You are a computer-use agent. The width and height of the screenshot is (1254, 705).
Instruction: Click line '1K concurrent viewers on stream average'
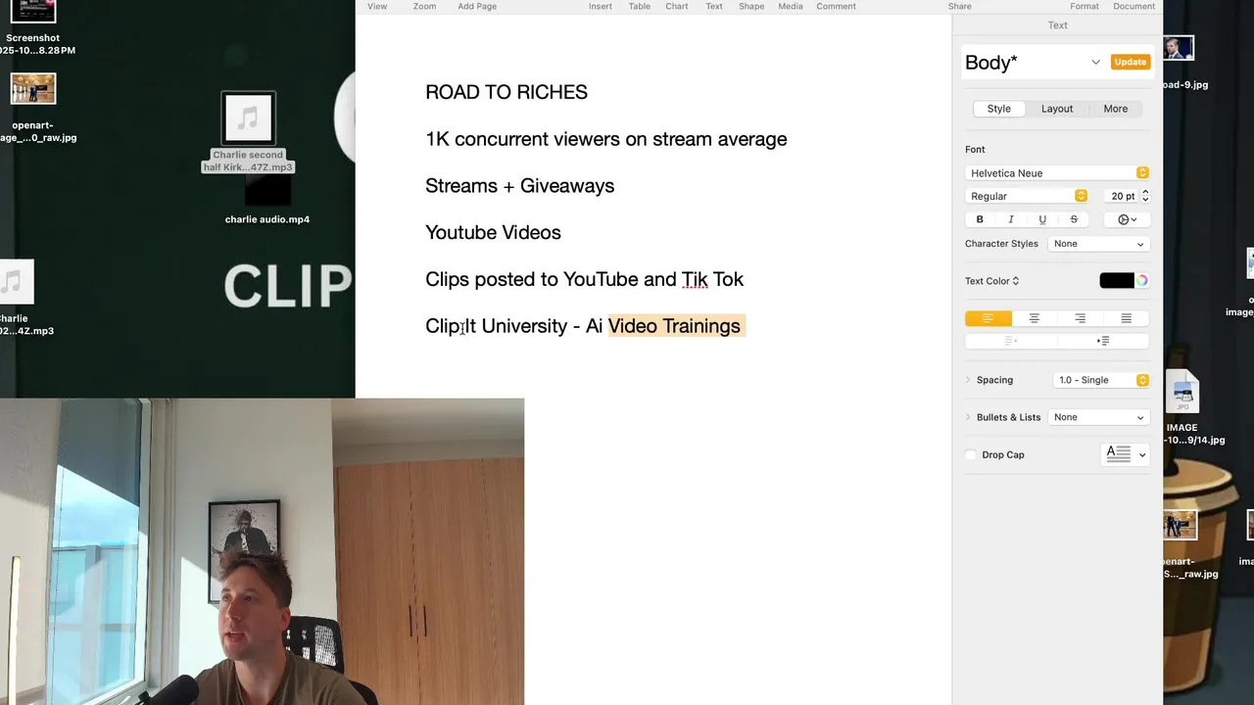(606, 139)
